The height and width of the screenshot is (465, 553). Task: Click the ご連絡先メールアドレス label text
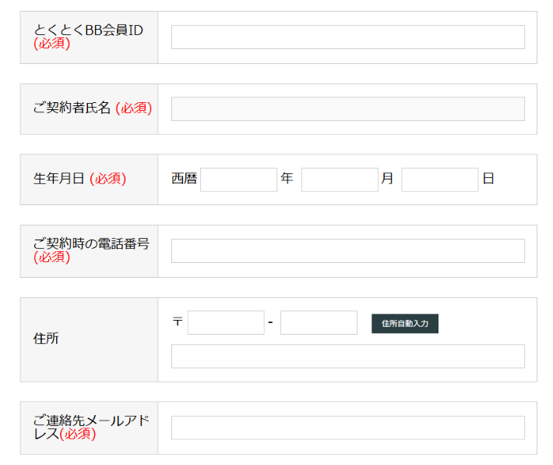[x=91, y=427]
